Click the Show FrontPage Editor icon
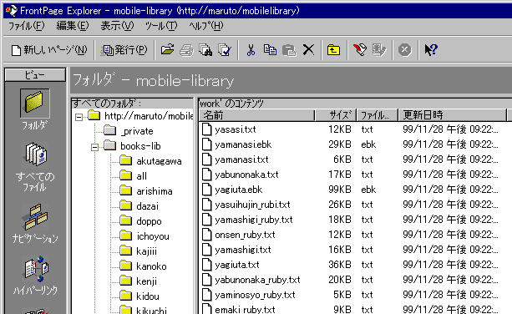This screenshot has width=512, height=314. pyautogui.click(x=360, y=50)
